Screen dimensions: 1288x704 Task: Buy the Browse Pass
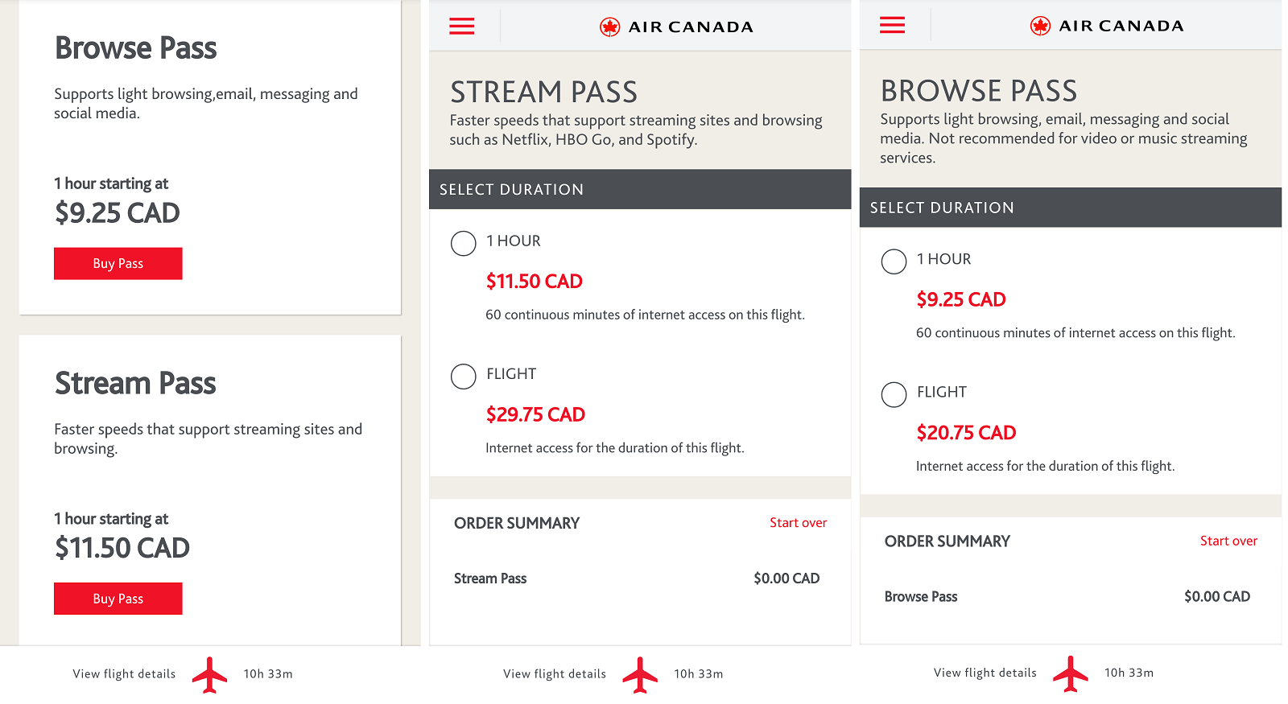118,264
